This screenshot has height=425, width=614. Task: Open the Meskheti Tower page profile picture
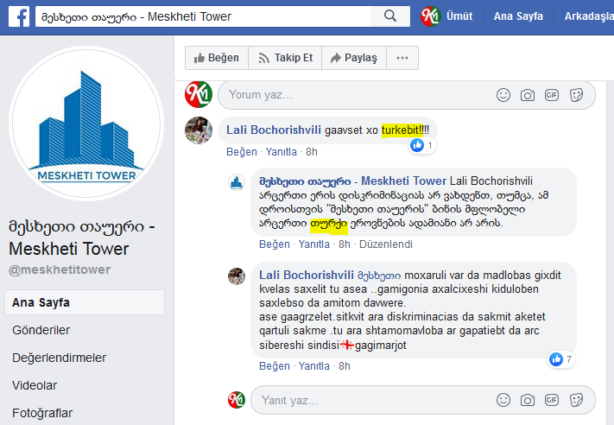86,124
